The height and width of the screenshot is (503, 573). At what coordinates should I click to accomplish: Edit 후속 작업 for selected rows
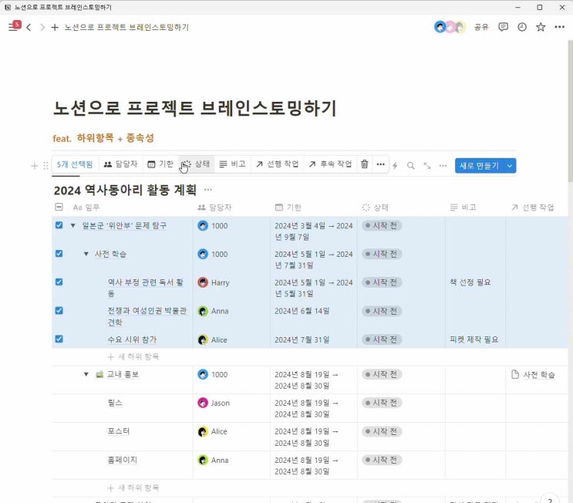pos(331,164)
